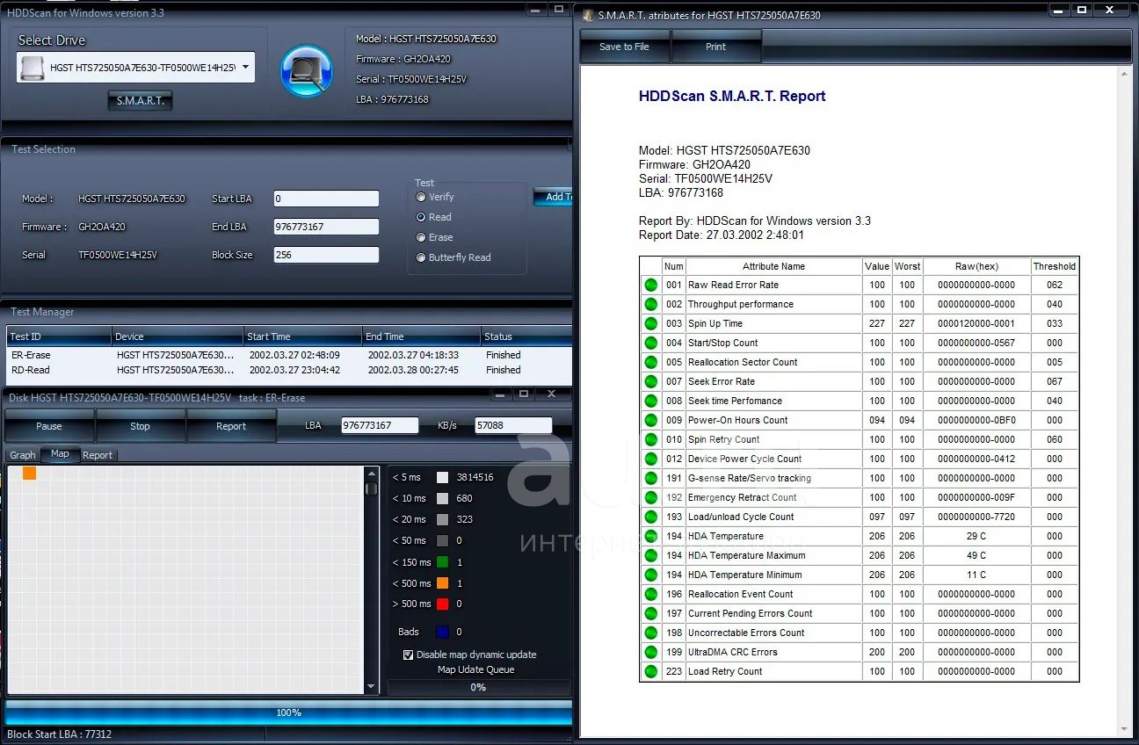Click the blue hard drive test icon
The height and width of the screenshot is (745, 1139).
pos(307,71)
